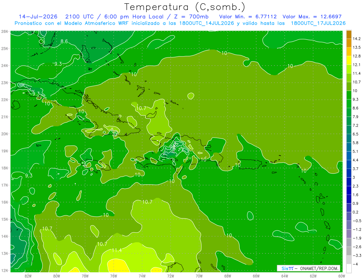Click the legend value "7.2"
The height and width of the screenshot is (280, 363).
(x=356, y=125)
